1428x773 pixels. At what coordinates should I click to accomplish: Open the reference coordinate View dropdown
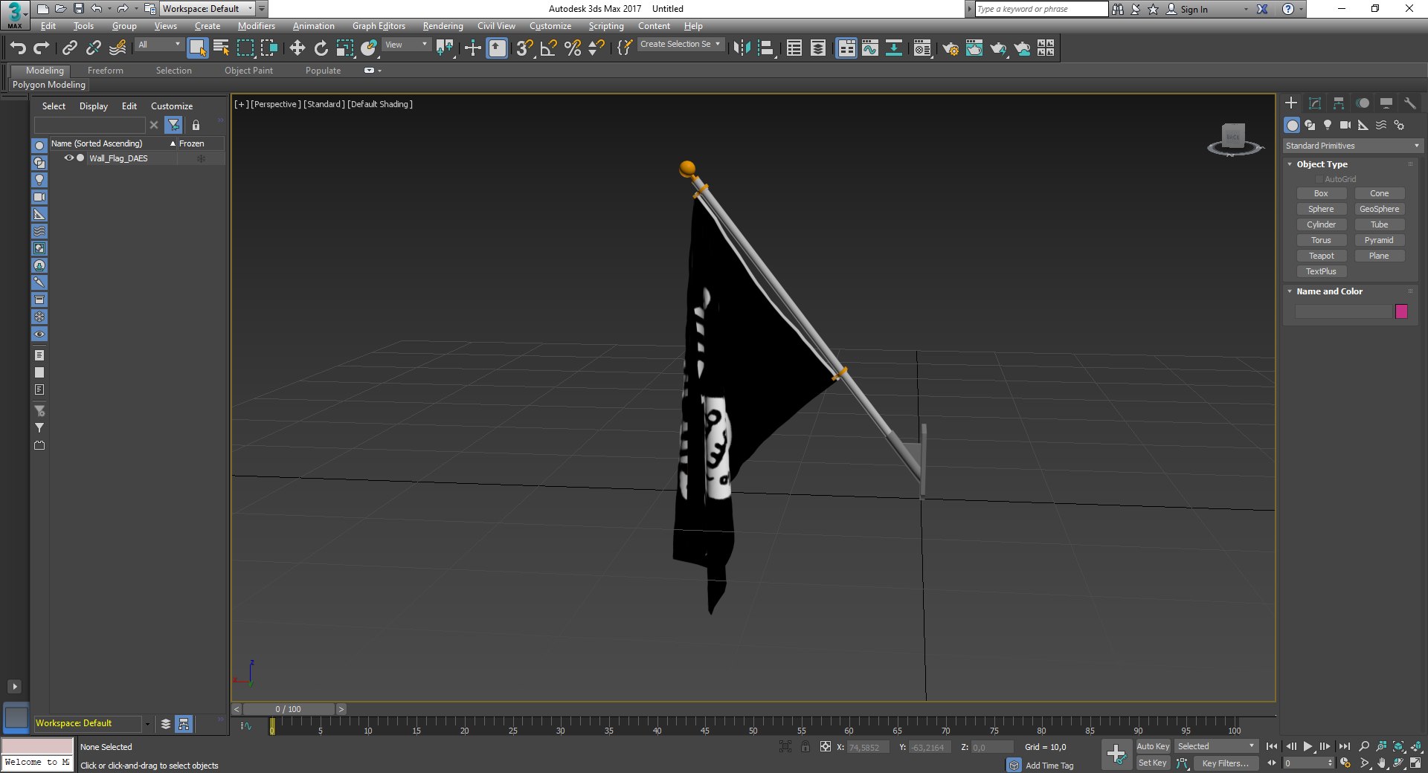click(x=406, y=45)
